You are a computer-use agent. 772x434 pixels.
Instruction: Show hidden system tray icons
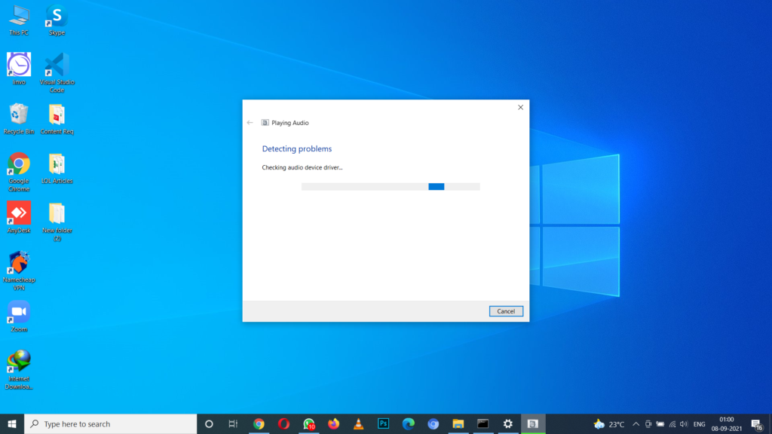click(x=636, y=423)
